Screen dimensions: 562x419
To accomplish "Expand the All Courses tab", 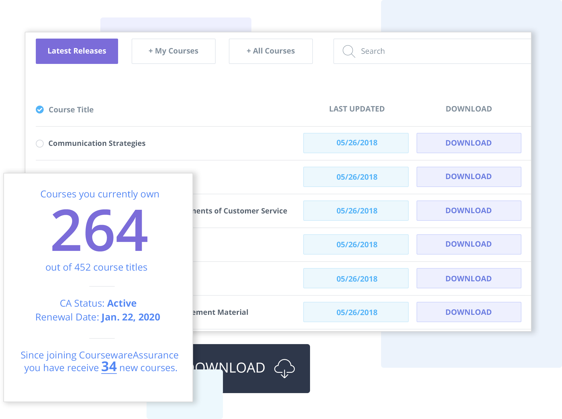I will click(x=271, y=51).
